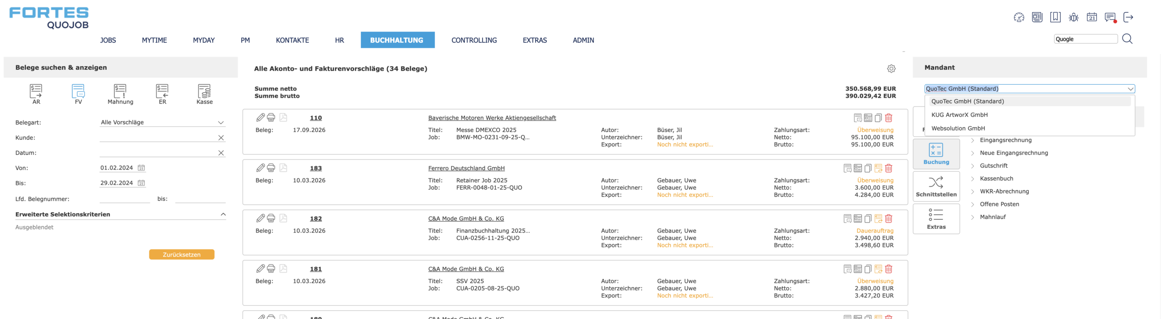Viewport: 1161px width, 319px height.
Task: Open Bayerische Motoren Werke Aktiengesellschaft link
Action: (492, 118)
